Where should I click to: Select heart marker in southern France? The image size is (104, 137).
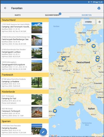click(60, 99)
